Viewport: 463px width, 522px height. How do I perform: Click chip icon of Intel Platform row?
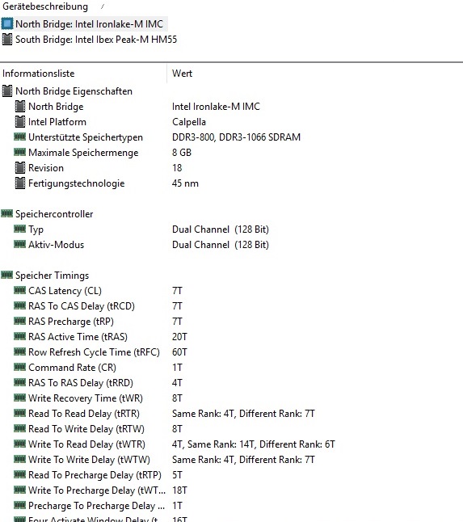20,122
